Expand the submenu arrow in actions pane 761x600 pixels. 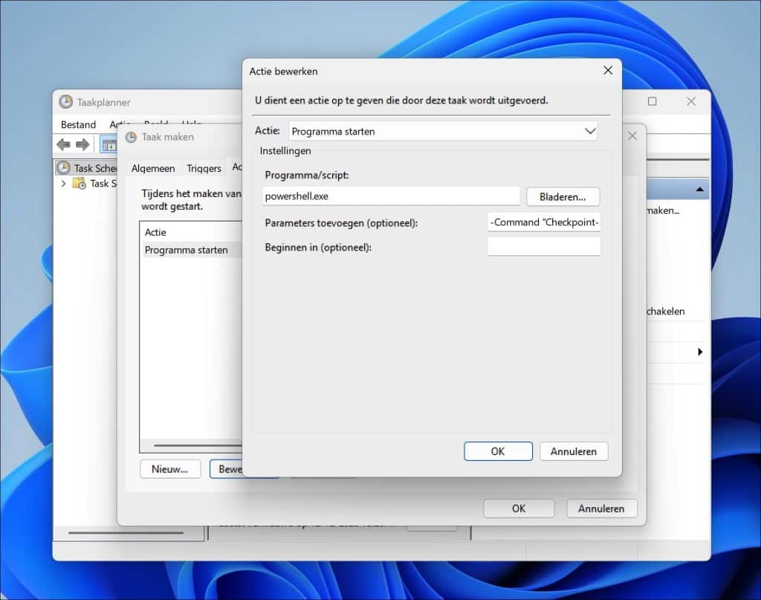[x=699, y=352]
